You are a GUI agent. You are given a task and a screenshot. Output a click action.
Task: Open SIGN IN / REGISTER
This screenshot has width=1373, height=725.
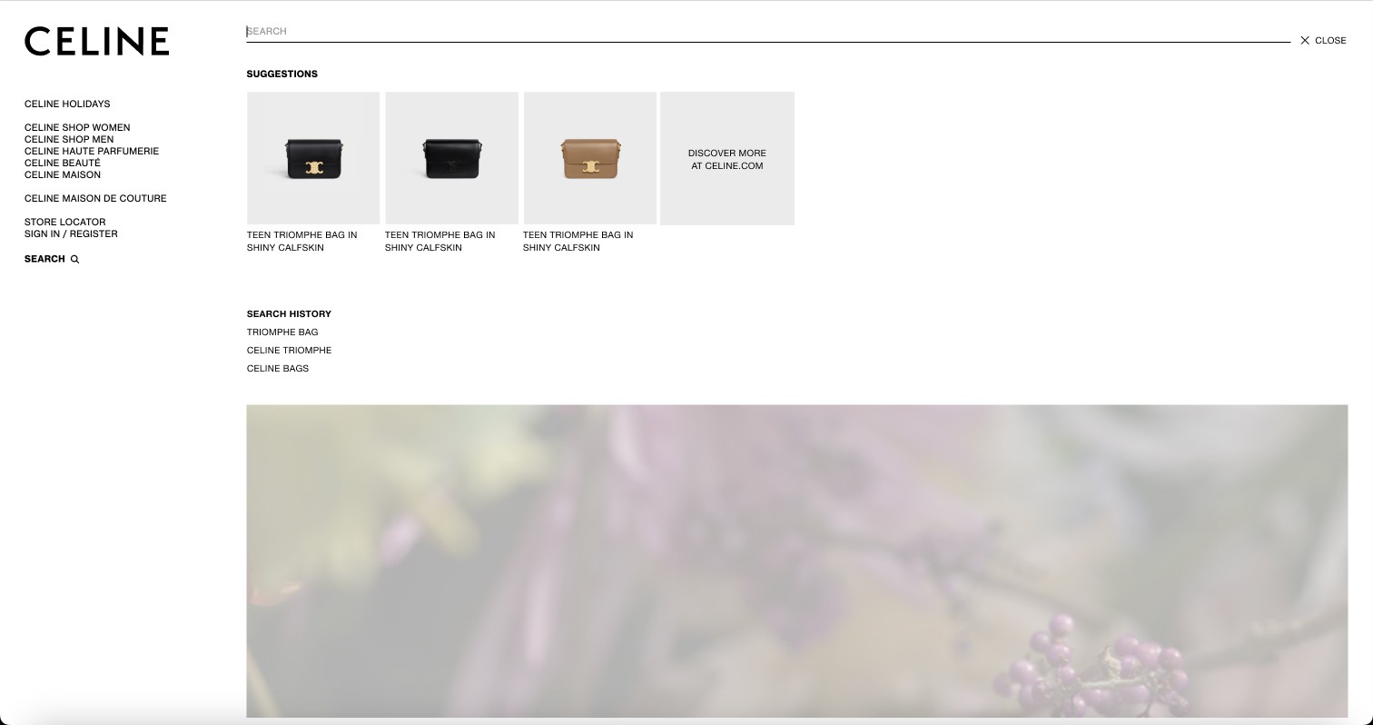71,233
